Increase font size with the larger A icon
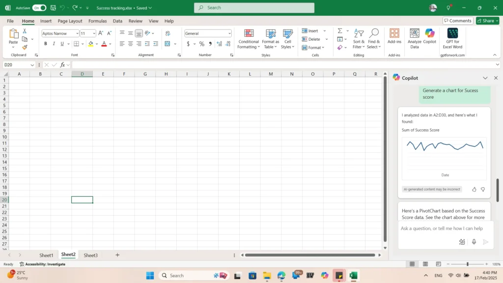This screenshot has height=283, width=503. point(101,33)
